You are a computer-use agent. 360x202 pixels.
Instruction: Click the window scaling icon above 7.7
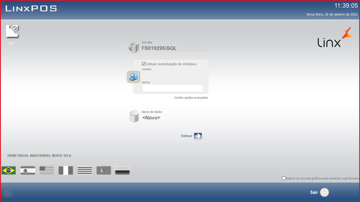point(13,31)
